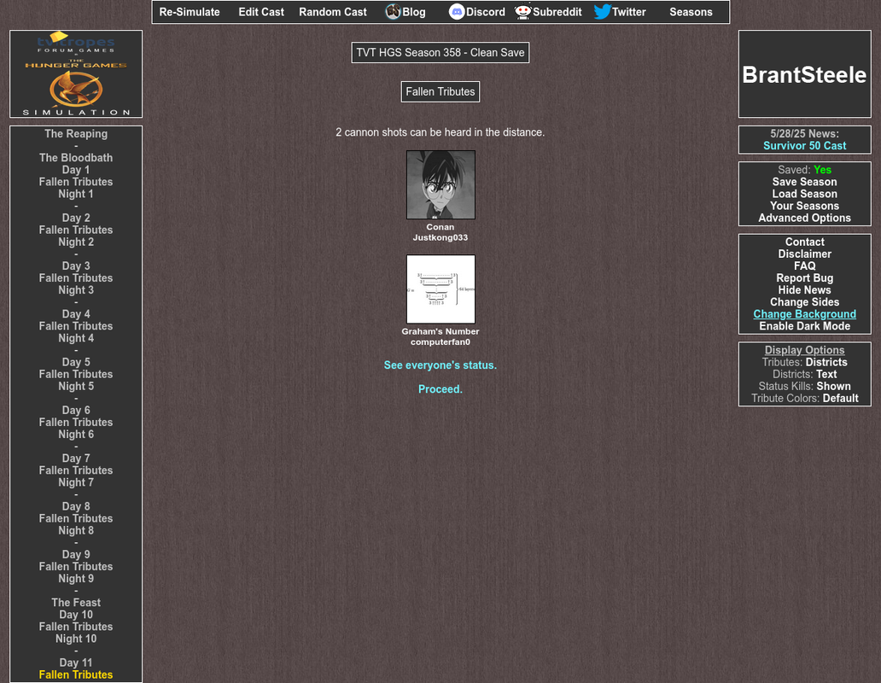Image resolution: width=881 pixels, height=683 pixels.
Task: Go to Night 1 in sidebar
Action: point(76,194)
